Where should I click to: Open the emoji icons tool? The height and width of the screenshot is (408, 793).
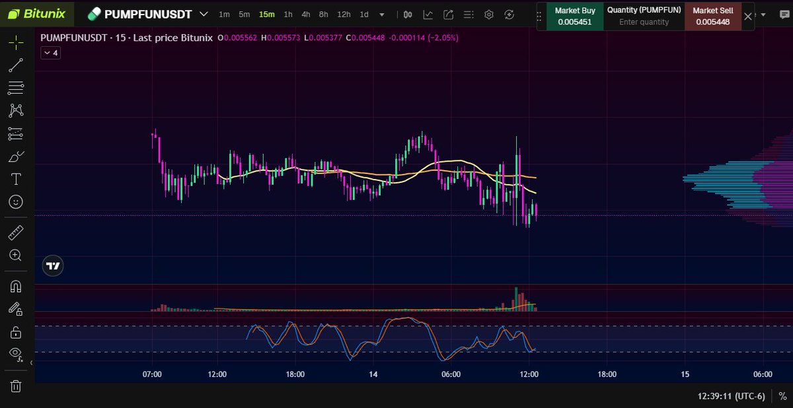17,201
